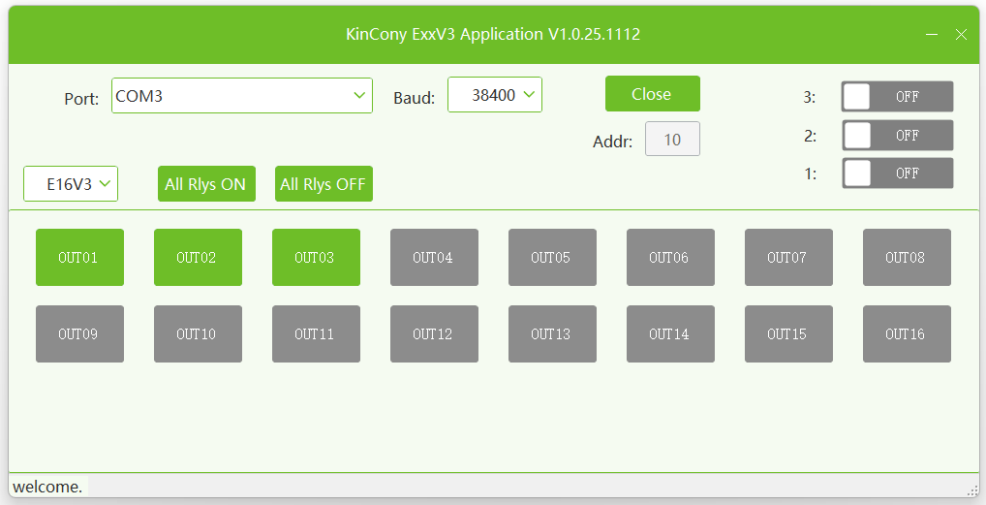Switch on relay OUT08

(908, 257)
